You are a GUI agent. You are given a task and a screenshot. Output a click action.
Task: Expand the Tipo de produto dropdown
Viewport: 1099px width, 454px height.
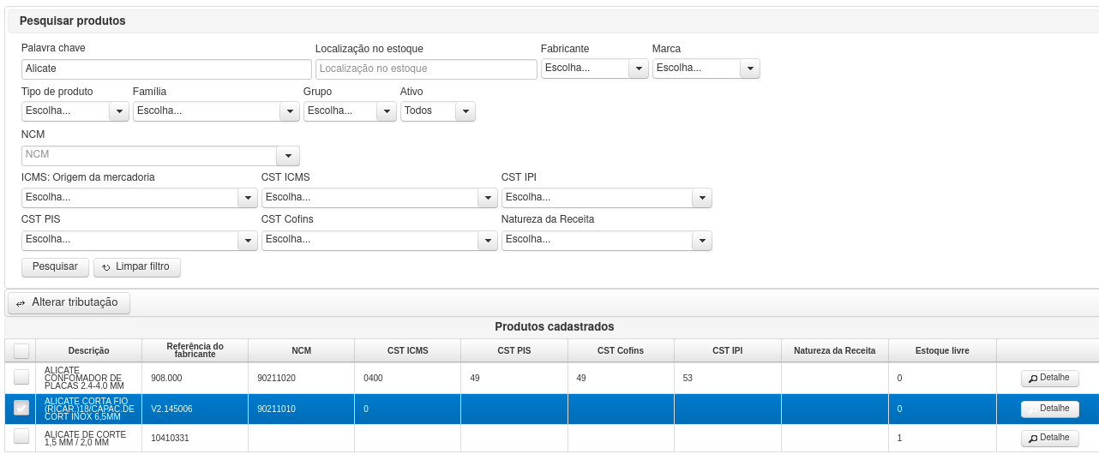click(75, 111)
